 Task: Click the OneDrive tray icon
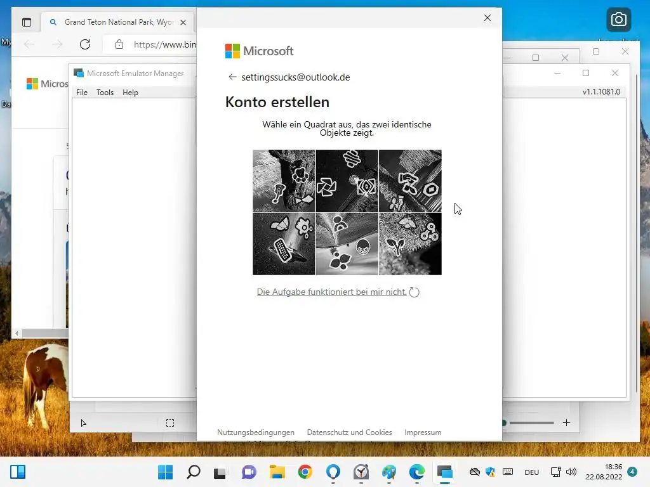click(475, 472)
